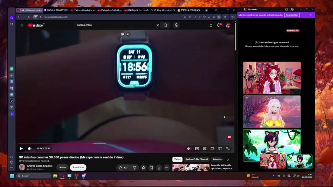This screenshot has height=187, width=333.
Task: Start voice search with the microphone
Action: tap(176, 25)
